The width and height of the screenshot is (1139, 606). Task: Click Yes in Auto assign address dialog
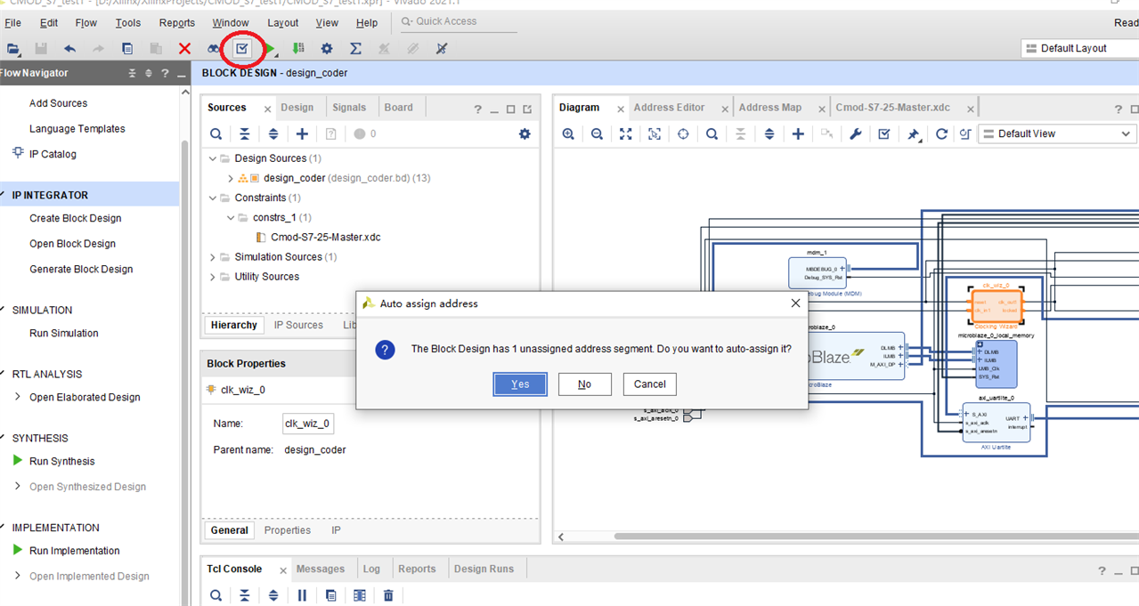[x=520, y=384]
